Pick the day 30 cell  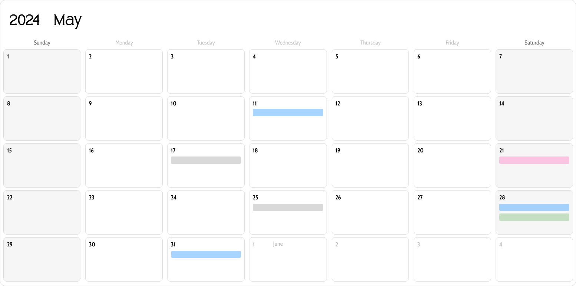pyautogui.click(x=124, y=259)
